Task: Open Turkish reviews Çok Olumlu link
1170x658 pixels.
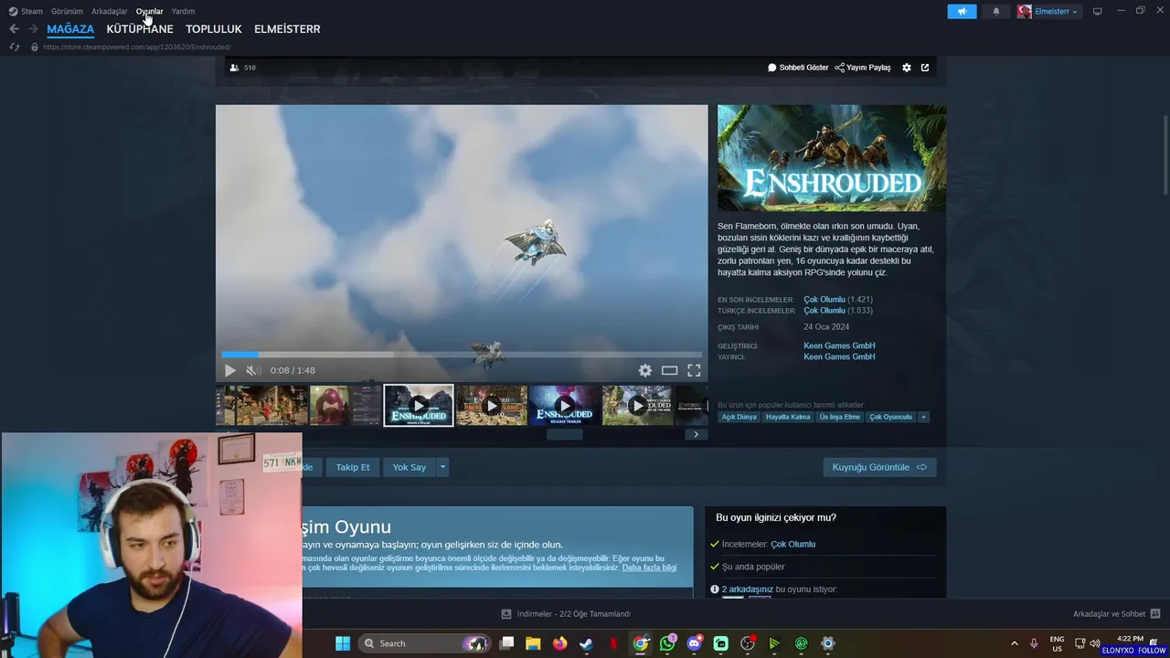Action: coord(824,311)
